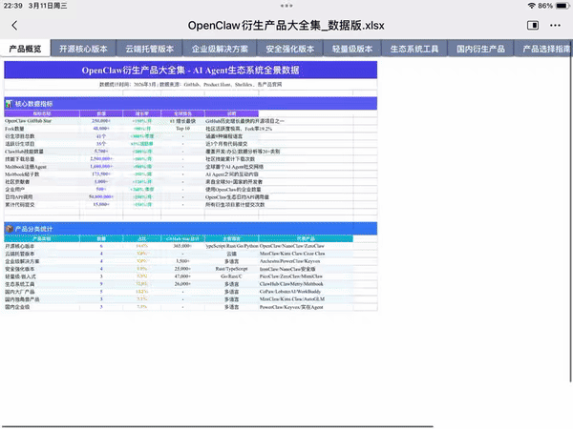Tap the Rust/TypeScript language cell
This screenshot has width=573, height=429.
click(232, 269)
